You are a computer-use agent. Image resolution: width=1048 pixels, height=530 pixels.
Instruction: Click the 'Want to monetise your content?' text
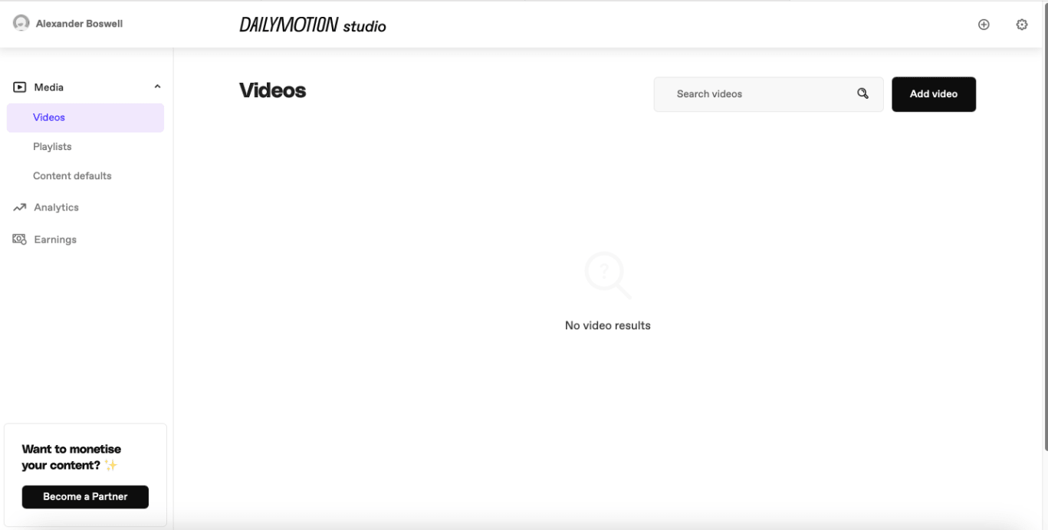pyautogui.click(x=71, y=457)
